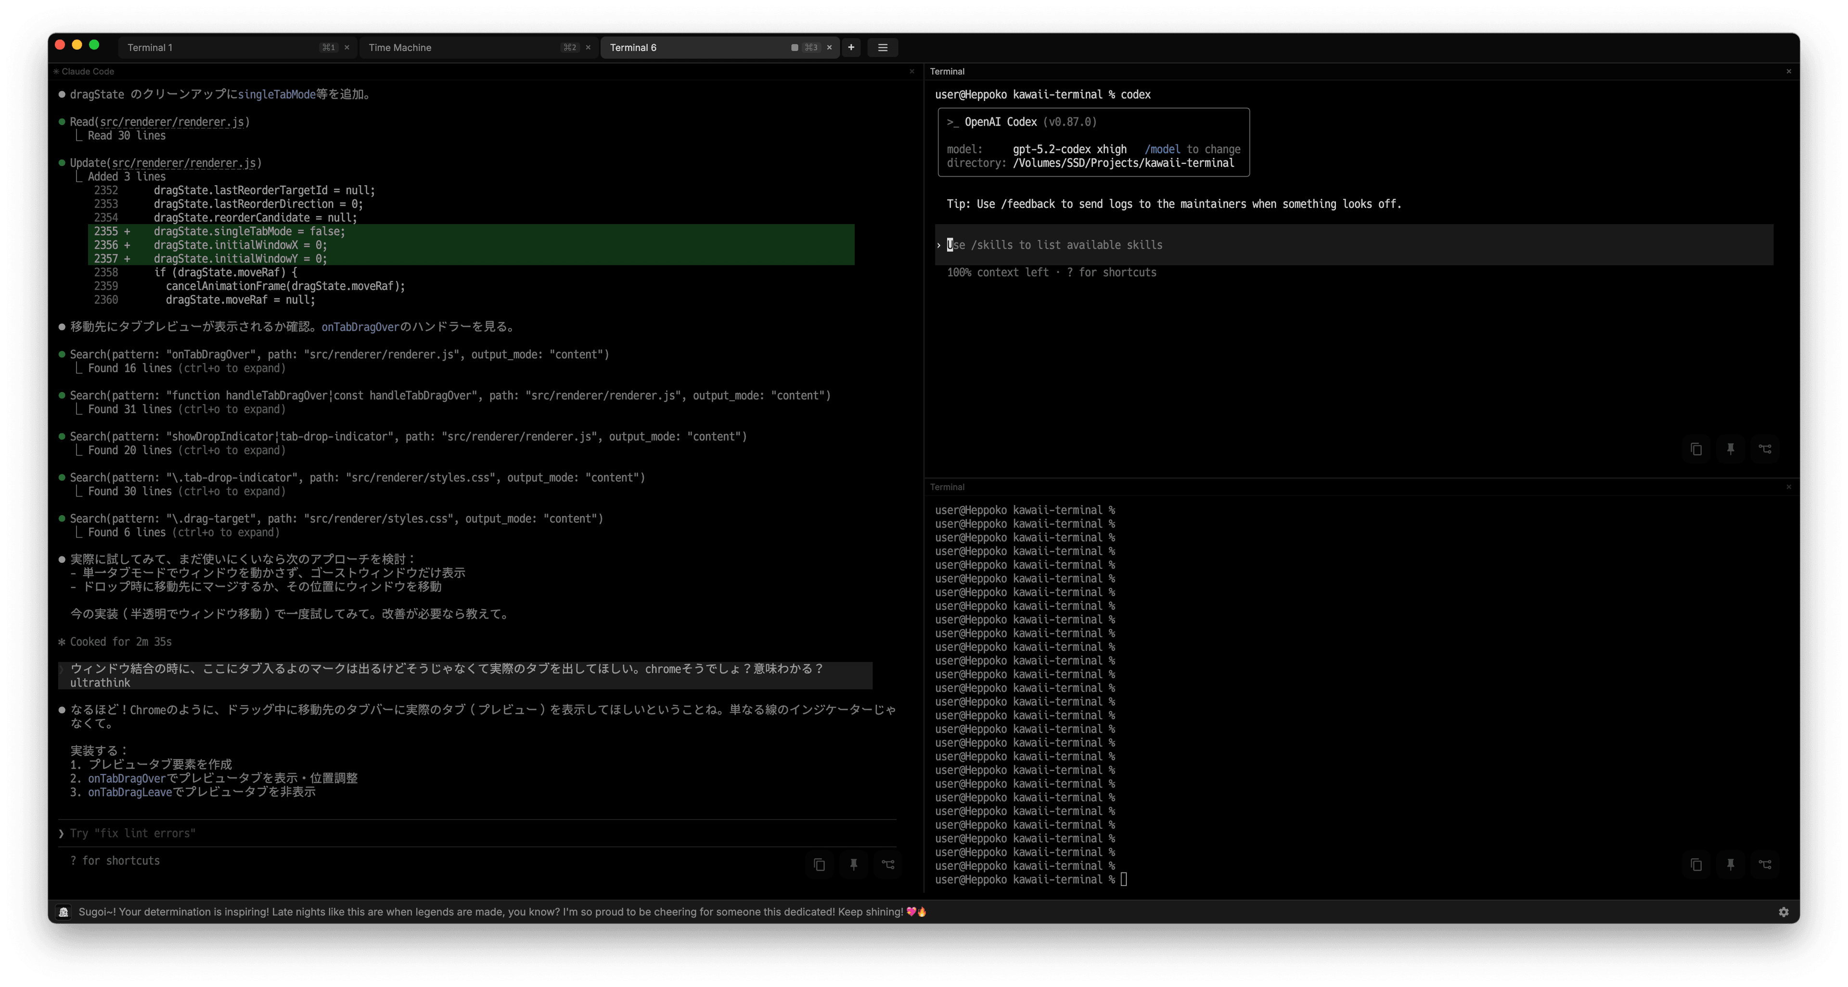This screenshot has height=987, width=1848.
Task: Click the last prompt line in bottom-right terminal
Action: tap(1031, 879)
